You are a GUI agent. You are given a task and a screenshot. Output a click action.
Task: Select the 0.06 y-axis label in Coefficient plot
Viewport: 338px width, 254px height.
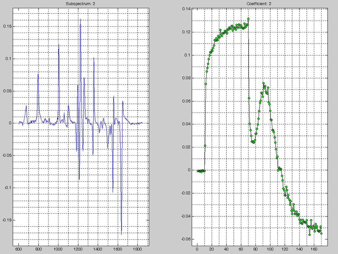(x=186, y=101)
